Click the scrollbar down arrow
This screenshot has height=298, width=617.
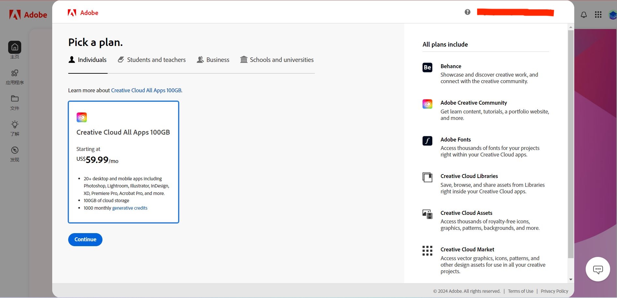coord(571,279)
